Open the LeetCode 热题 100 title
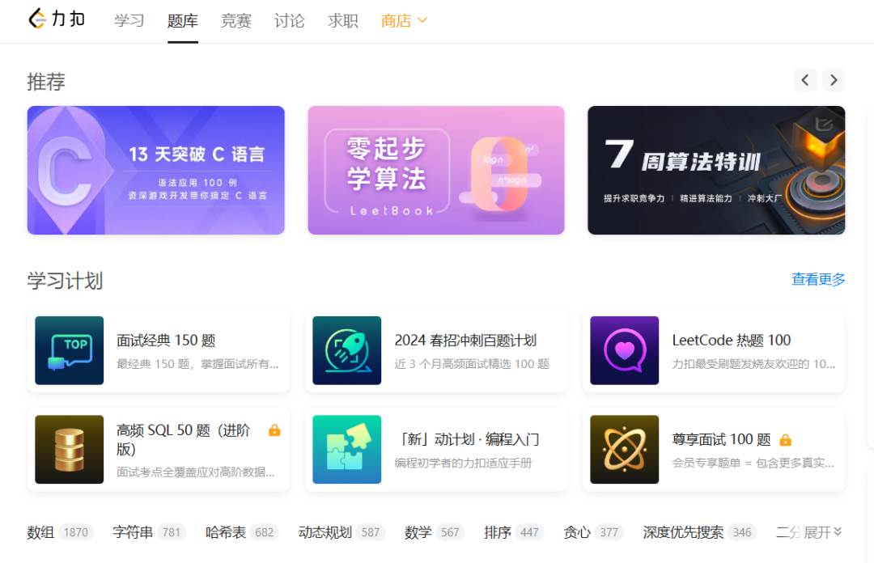Screen dimensions: 874x563 (732, 340)
